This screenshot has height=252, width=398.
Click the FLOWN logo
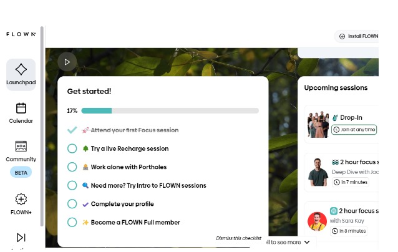coord(21,34)
